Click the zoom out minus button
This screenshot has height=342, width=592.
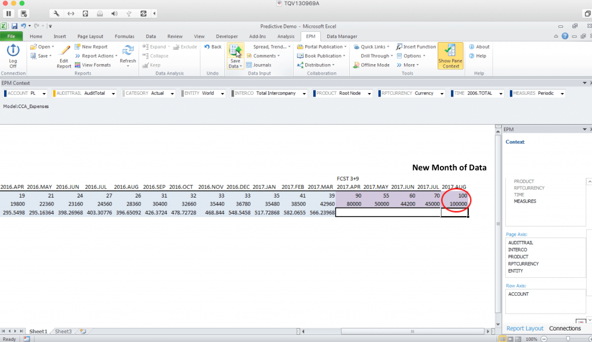543,339
